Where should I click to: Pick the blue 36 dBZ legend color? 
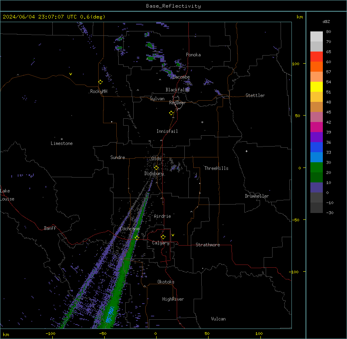point(316,147)
